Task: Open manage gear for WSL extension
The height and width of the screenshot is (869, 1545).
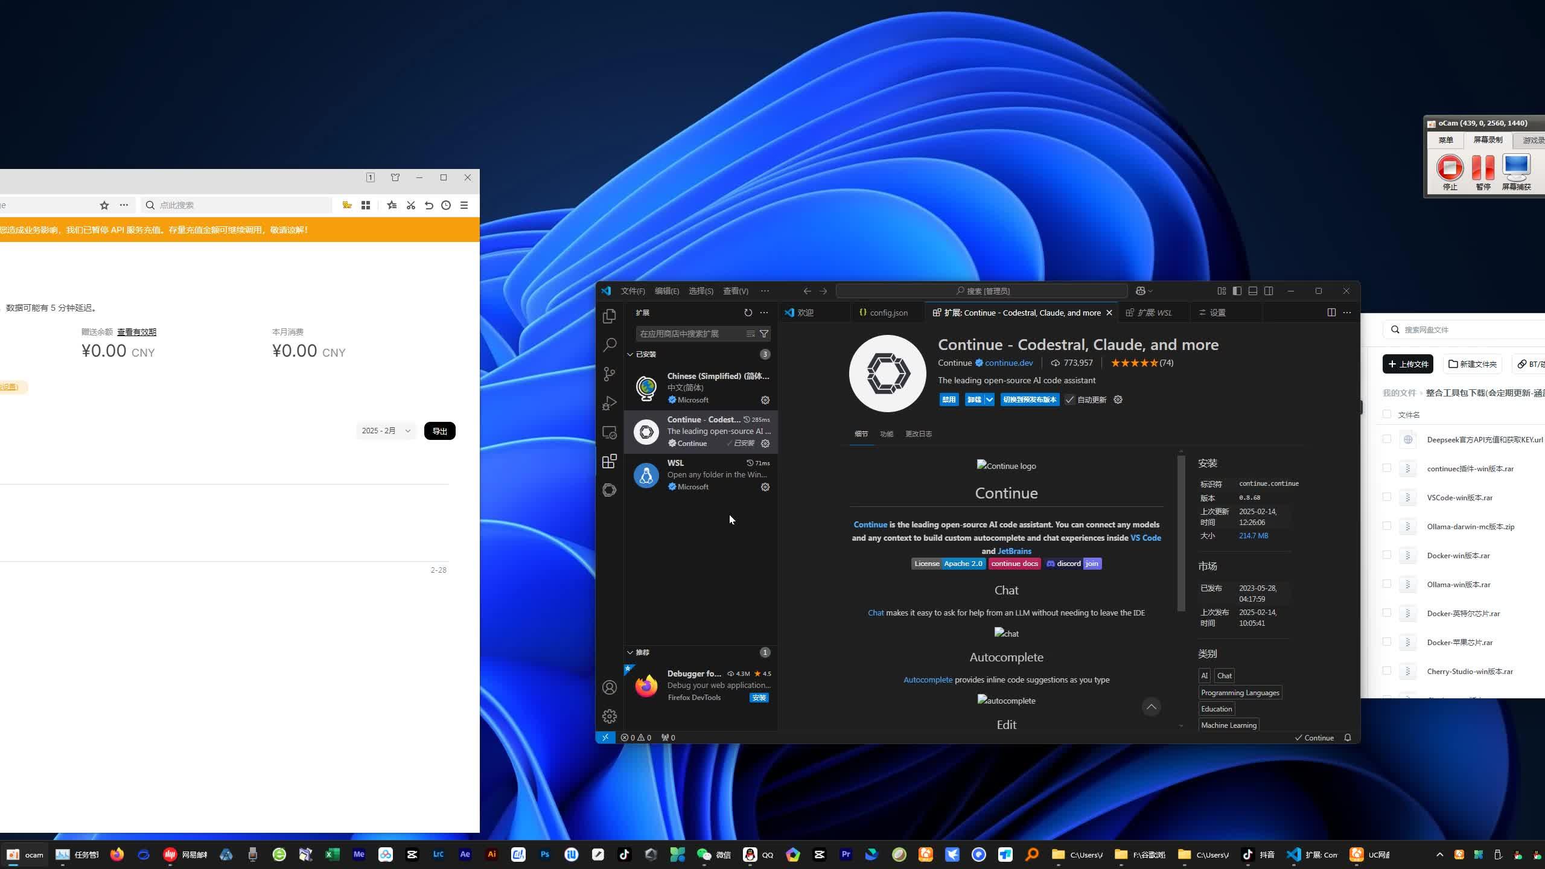Action: [x=765, y=487]
